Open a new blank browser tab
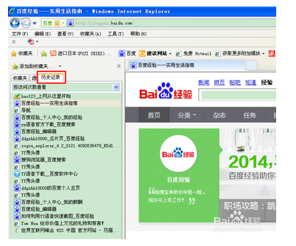The height and width of the screenshot is (246, 296). click(251, 65)
